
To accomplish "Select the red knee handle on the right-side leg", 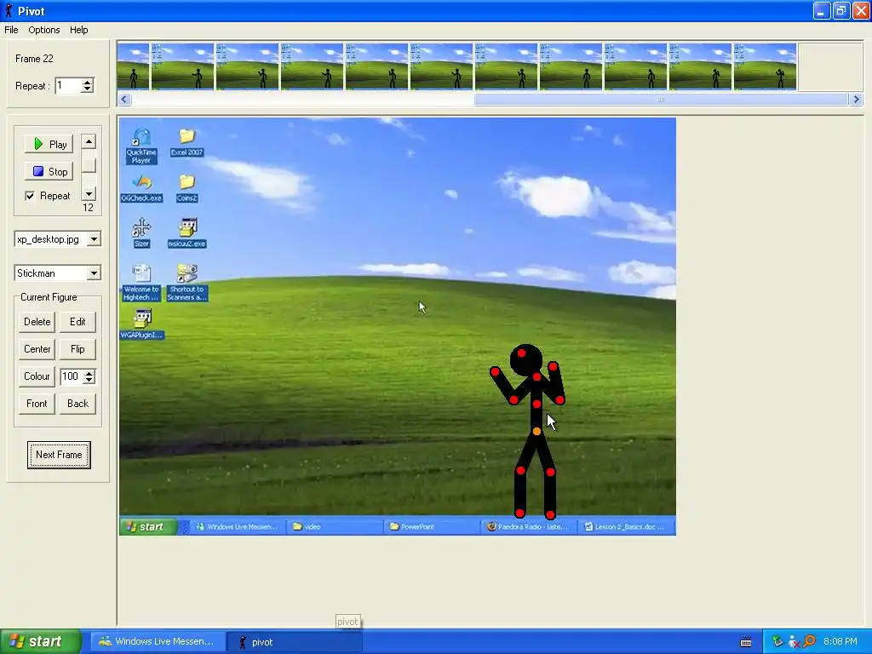I will click(x=550, y=473).
